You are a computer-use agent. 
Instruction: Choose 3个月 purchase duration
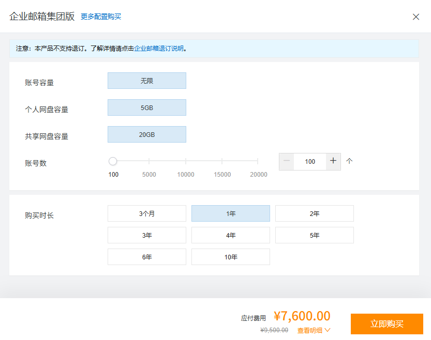[x=147, y=213]
